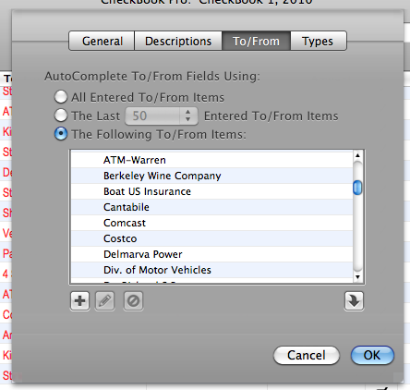Switch to the Descriptions tab
Viewport: 410px width, 390px height.
[x=178, y=41]
